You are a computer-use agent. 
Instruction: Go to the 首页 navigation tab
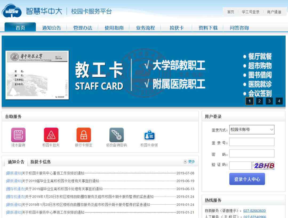coord(20,28)
